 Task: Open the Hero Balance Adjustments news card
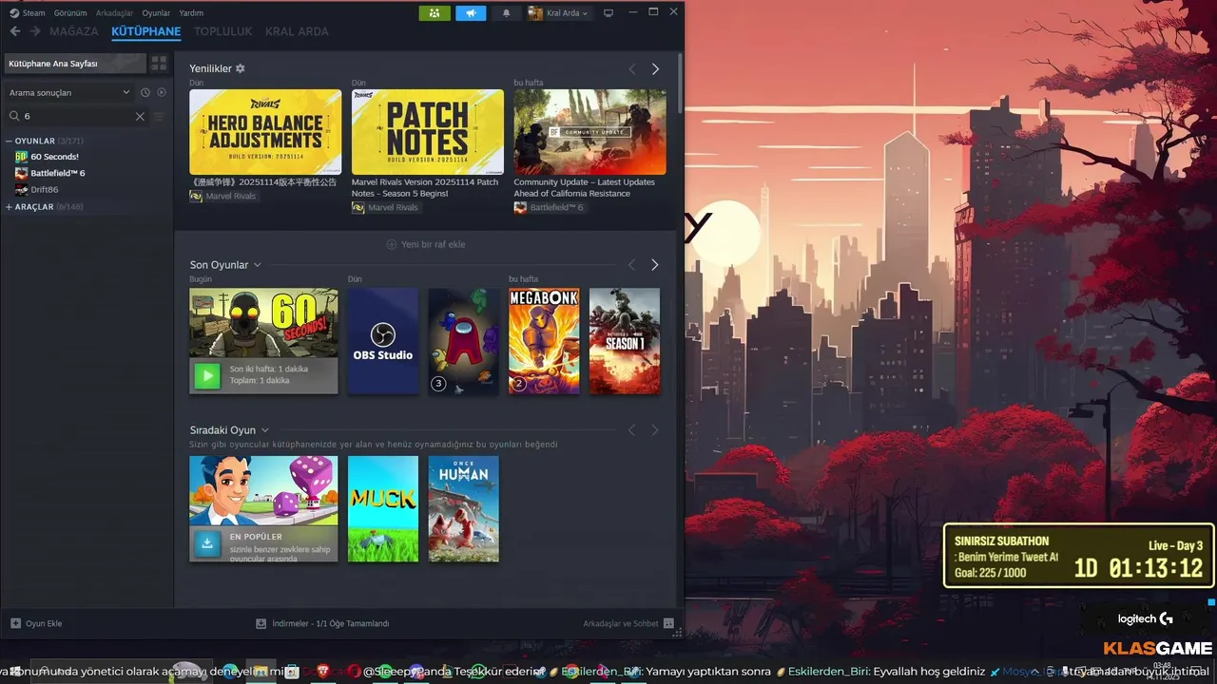click(265, 132)
